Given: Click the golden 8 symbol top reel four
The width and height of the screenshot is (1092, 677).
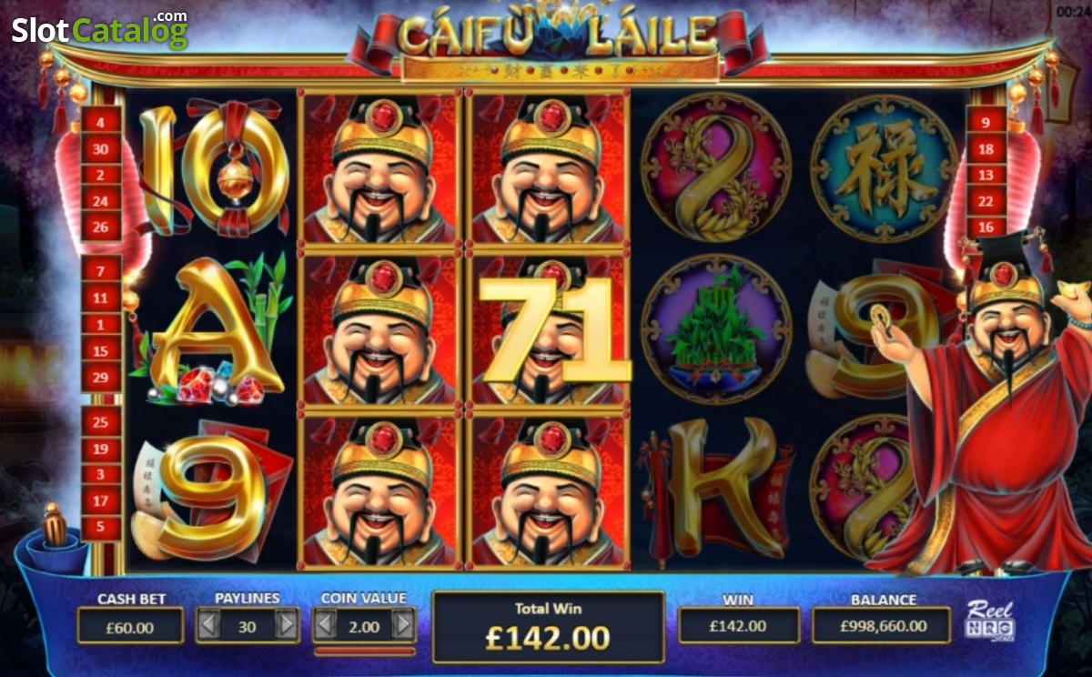Looking at the screenshot, I should pos(715,168).
